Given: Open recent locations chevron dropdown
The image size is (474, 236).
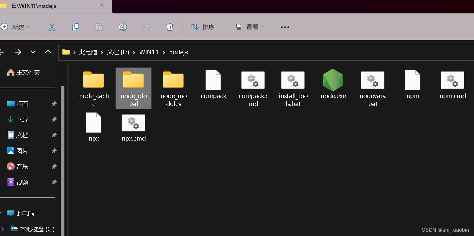Looking at the screenshot, I should tap(33, 52).
